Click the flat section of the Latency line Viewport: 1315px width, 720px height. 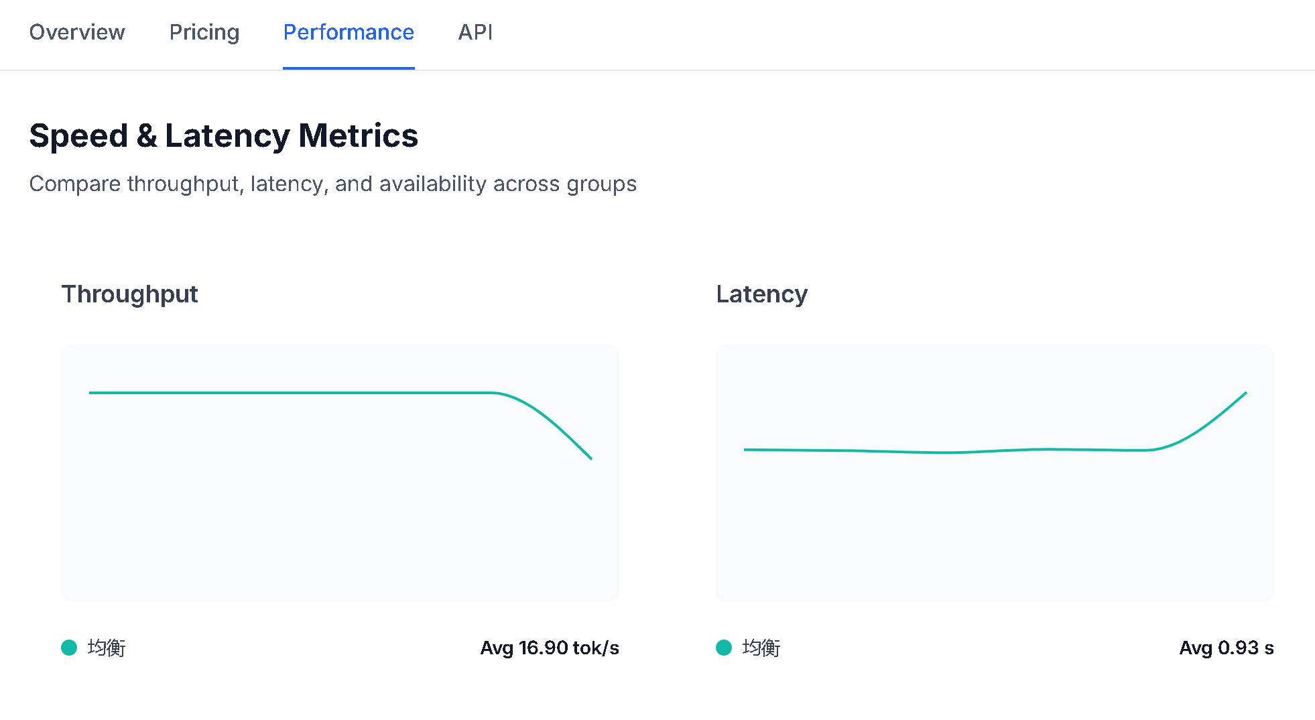coord(938,453)
